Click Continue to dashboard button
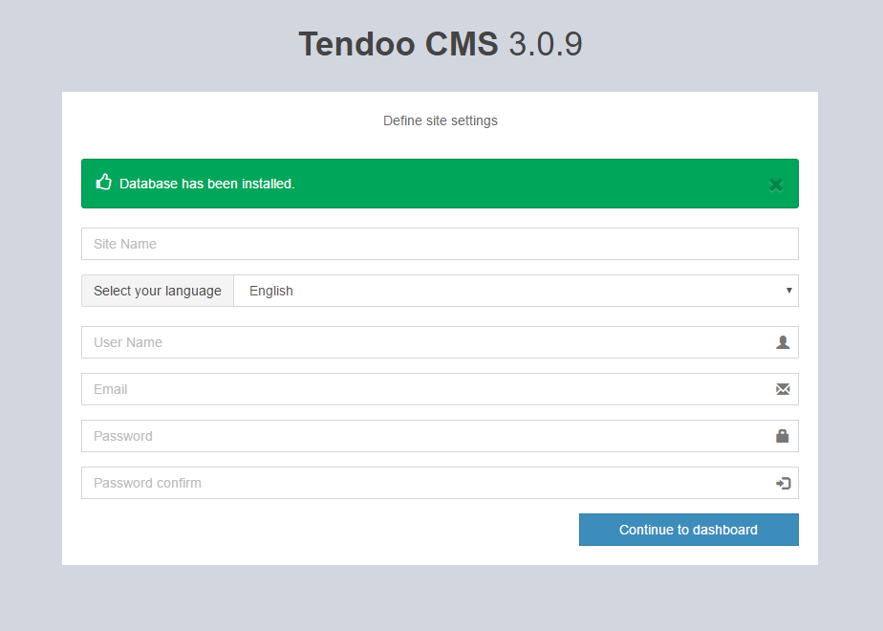 (x=689, y=530)
